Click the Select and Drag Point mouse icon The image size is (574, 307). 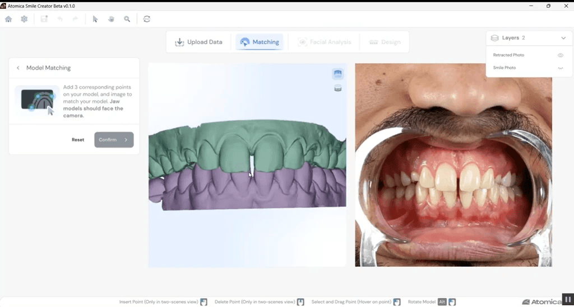pos(397,302)
